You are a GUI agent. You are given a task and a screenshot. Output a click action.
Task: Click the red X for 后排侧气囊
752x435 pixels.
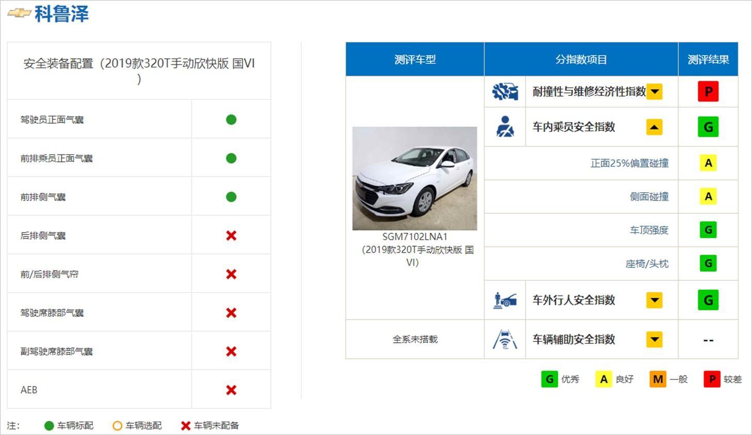[231, 236]
